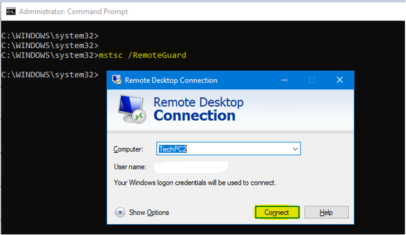The image size is (406, 235).
Task: Click the disabled maximize button in the dialog
Action: pyautogui.click(x=312, y=80)
